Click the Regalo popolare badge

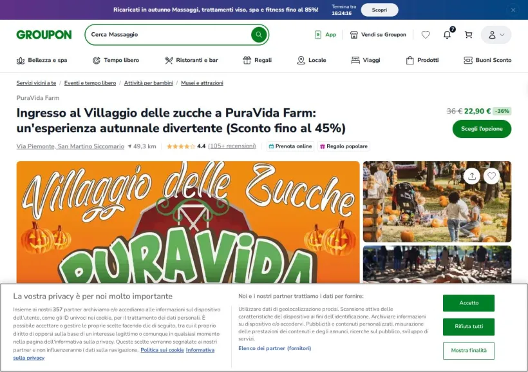pos(344,146)
